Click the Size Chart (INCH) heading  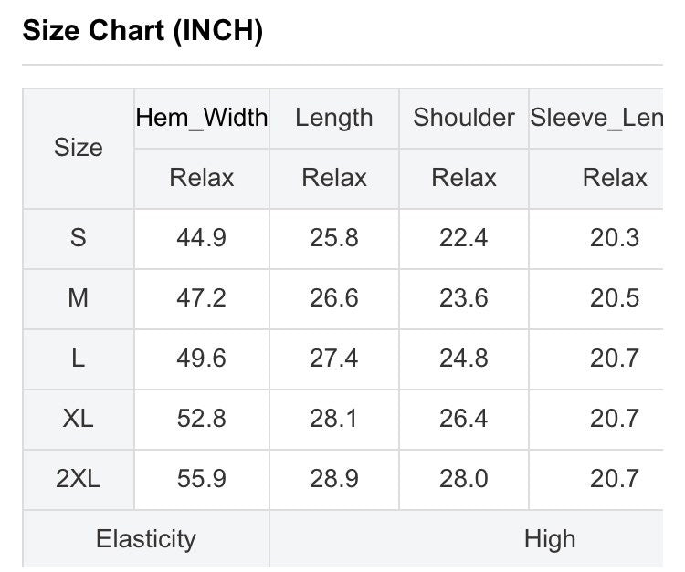click(x=142, y=30)
